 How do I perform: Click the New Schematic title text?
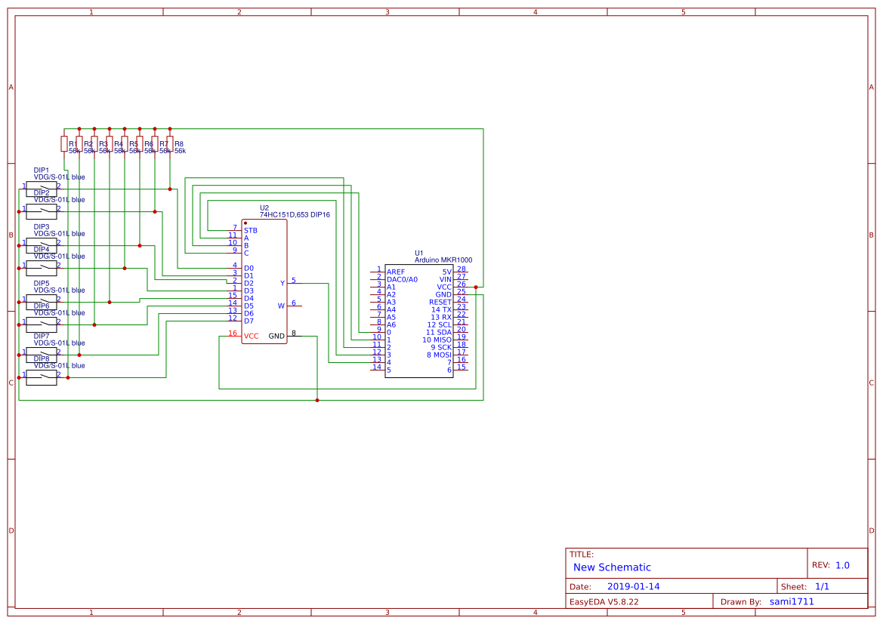(613, 567)
